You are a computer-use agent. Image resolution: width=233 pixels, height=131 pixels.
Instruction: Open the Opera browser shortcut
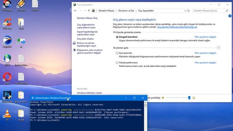click(7, 79)
